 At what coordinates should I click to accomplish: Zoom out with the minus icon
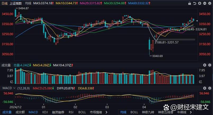pyautogui.click(x=204, y=3)
